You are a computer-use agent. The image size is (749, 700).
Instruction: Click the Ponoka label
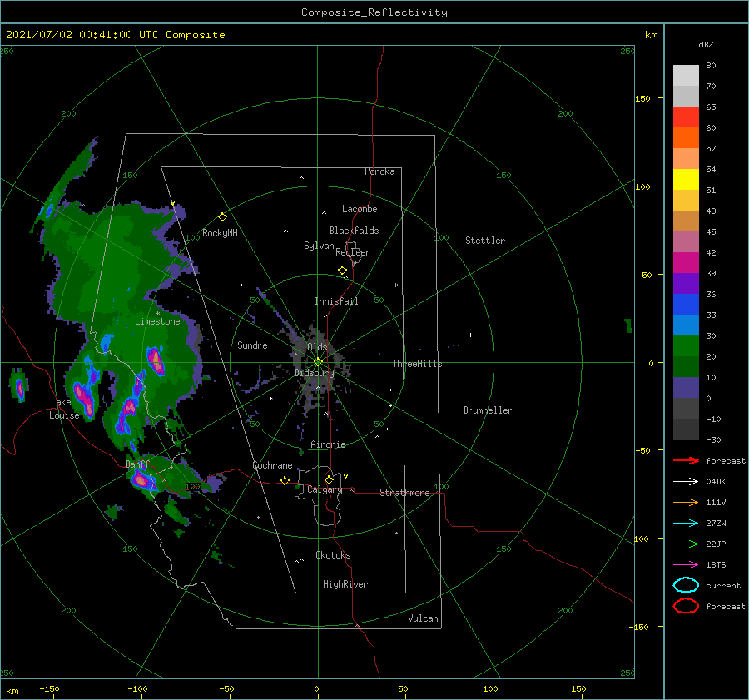pyautogui.click(x=379, y=171)
